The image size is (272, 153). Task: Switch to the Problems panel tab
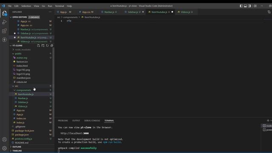[63, 121]
